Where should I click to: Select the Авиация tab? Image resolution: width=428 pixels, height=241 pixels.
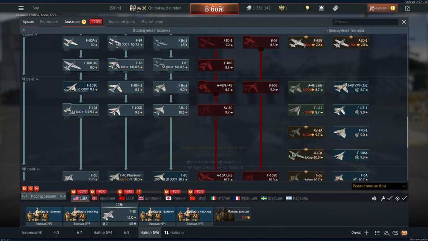72,21
